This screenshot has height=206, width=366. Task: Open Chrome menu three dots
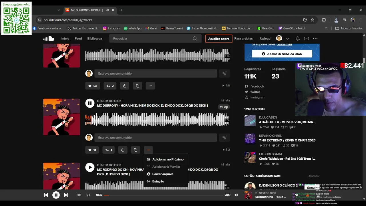coord(361,20)
